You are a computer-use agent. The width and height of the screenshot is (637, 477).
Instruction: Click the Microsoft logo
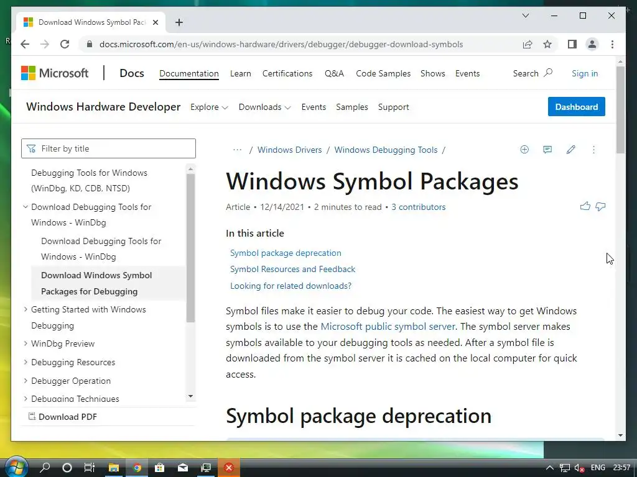coord(55,73)
